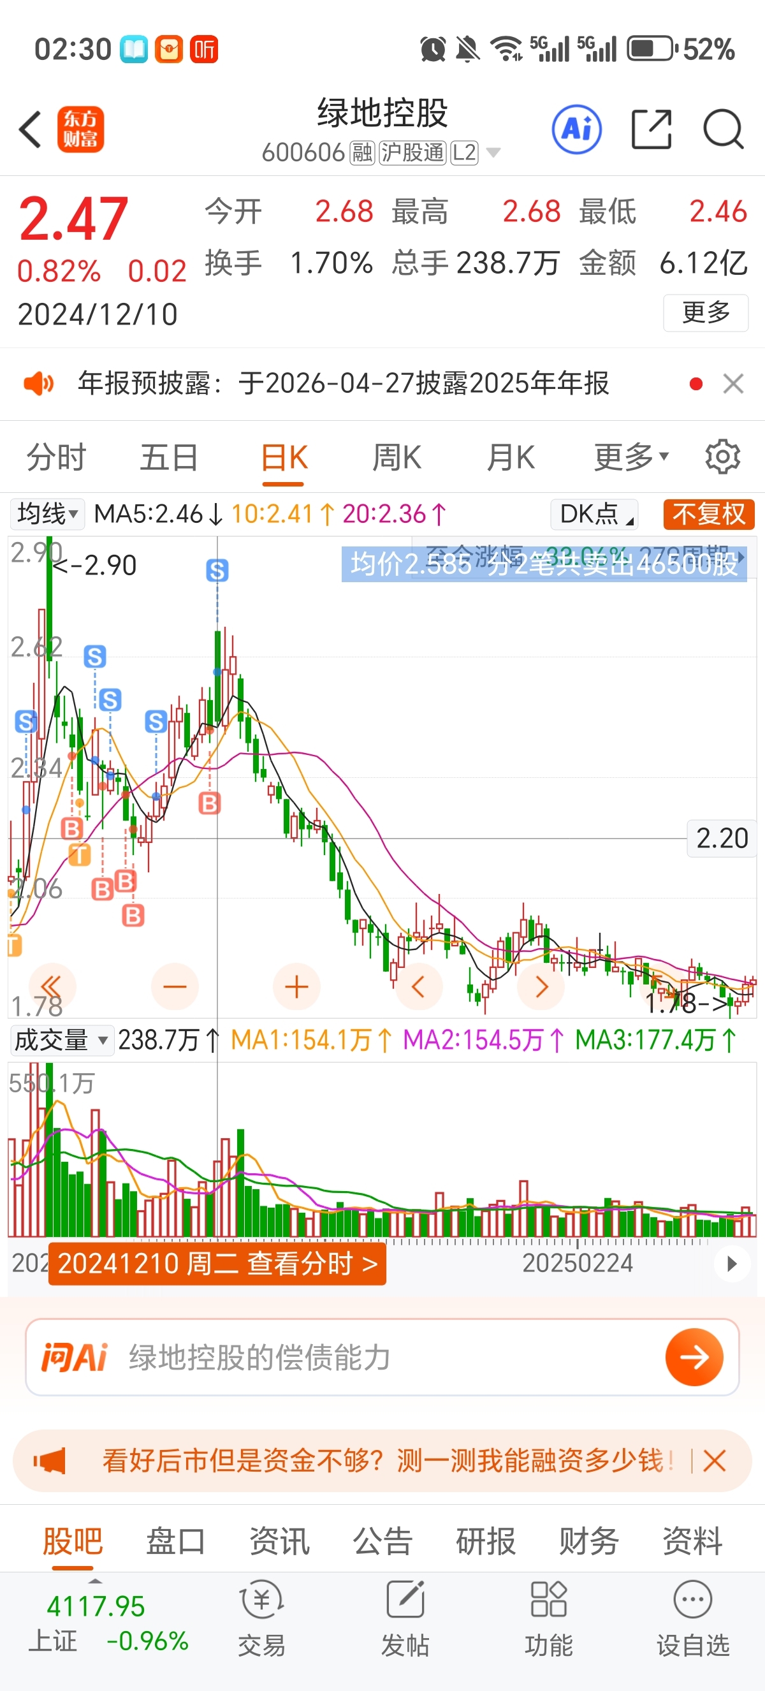Image resolution: width=765 pixels, height=1691 pixels.
Task: Move crosshair right with chevron
Action: tap(541, 986)
